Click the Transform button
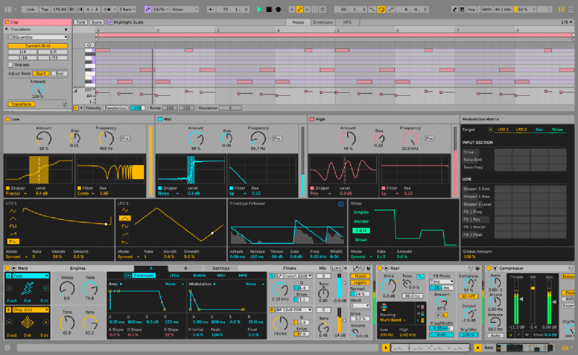 [21, 104]
